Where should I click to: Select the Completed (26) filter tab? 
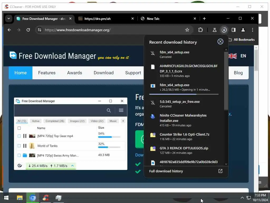click(55, 121)
